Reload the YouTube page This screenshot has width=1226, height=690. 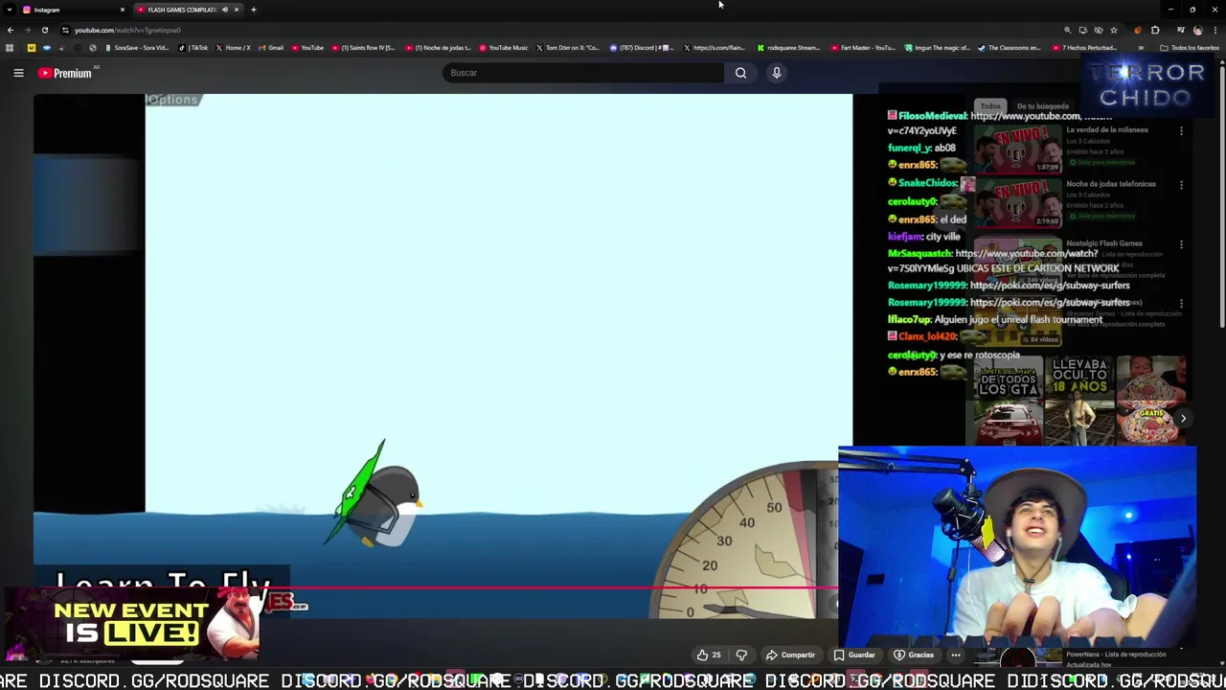click(x=45, y=30)
